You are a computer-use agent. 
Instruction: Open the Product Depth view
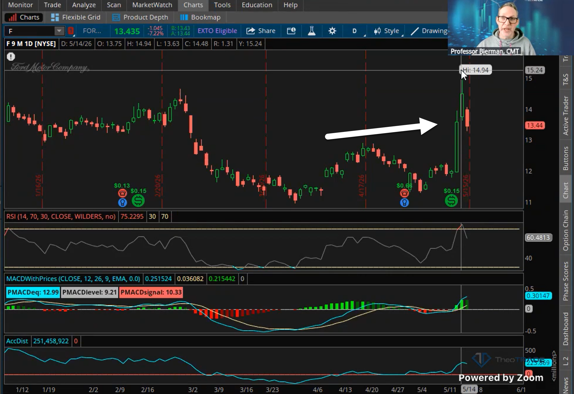[140, 17]
